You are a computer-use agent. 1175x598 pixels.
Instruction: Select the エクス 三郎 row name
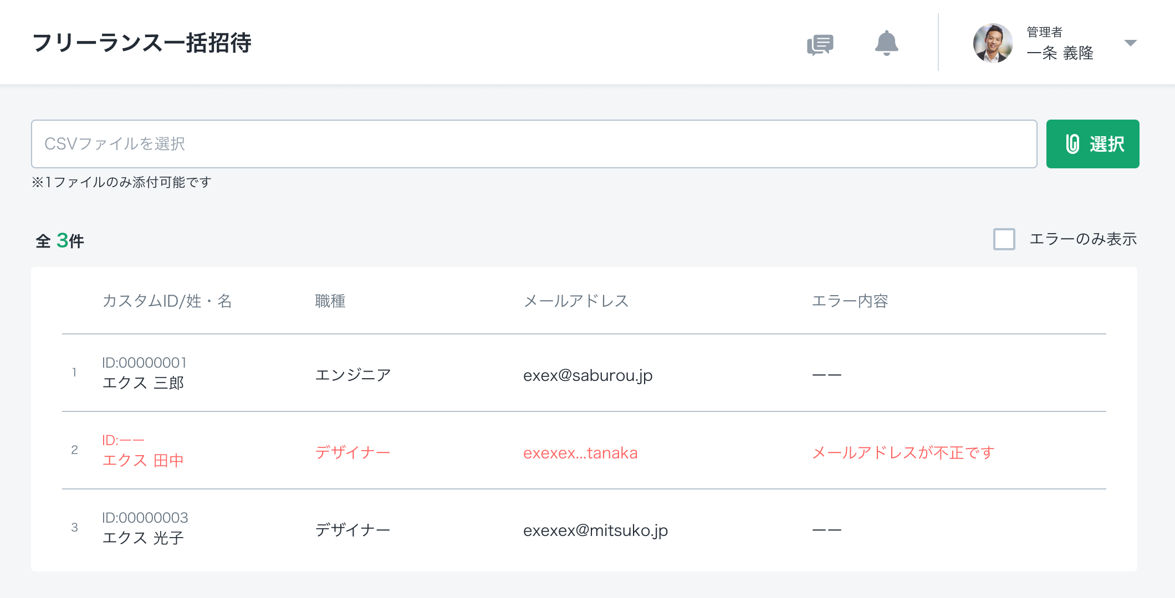pos(143,383)
